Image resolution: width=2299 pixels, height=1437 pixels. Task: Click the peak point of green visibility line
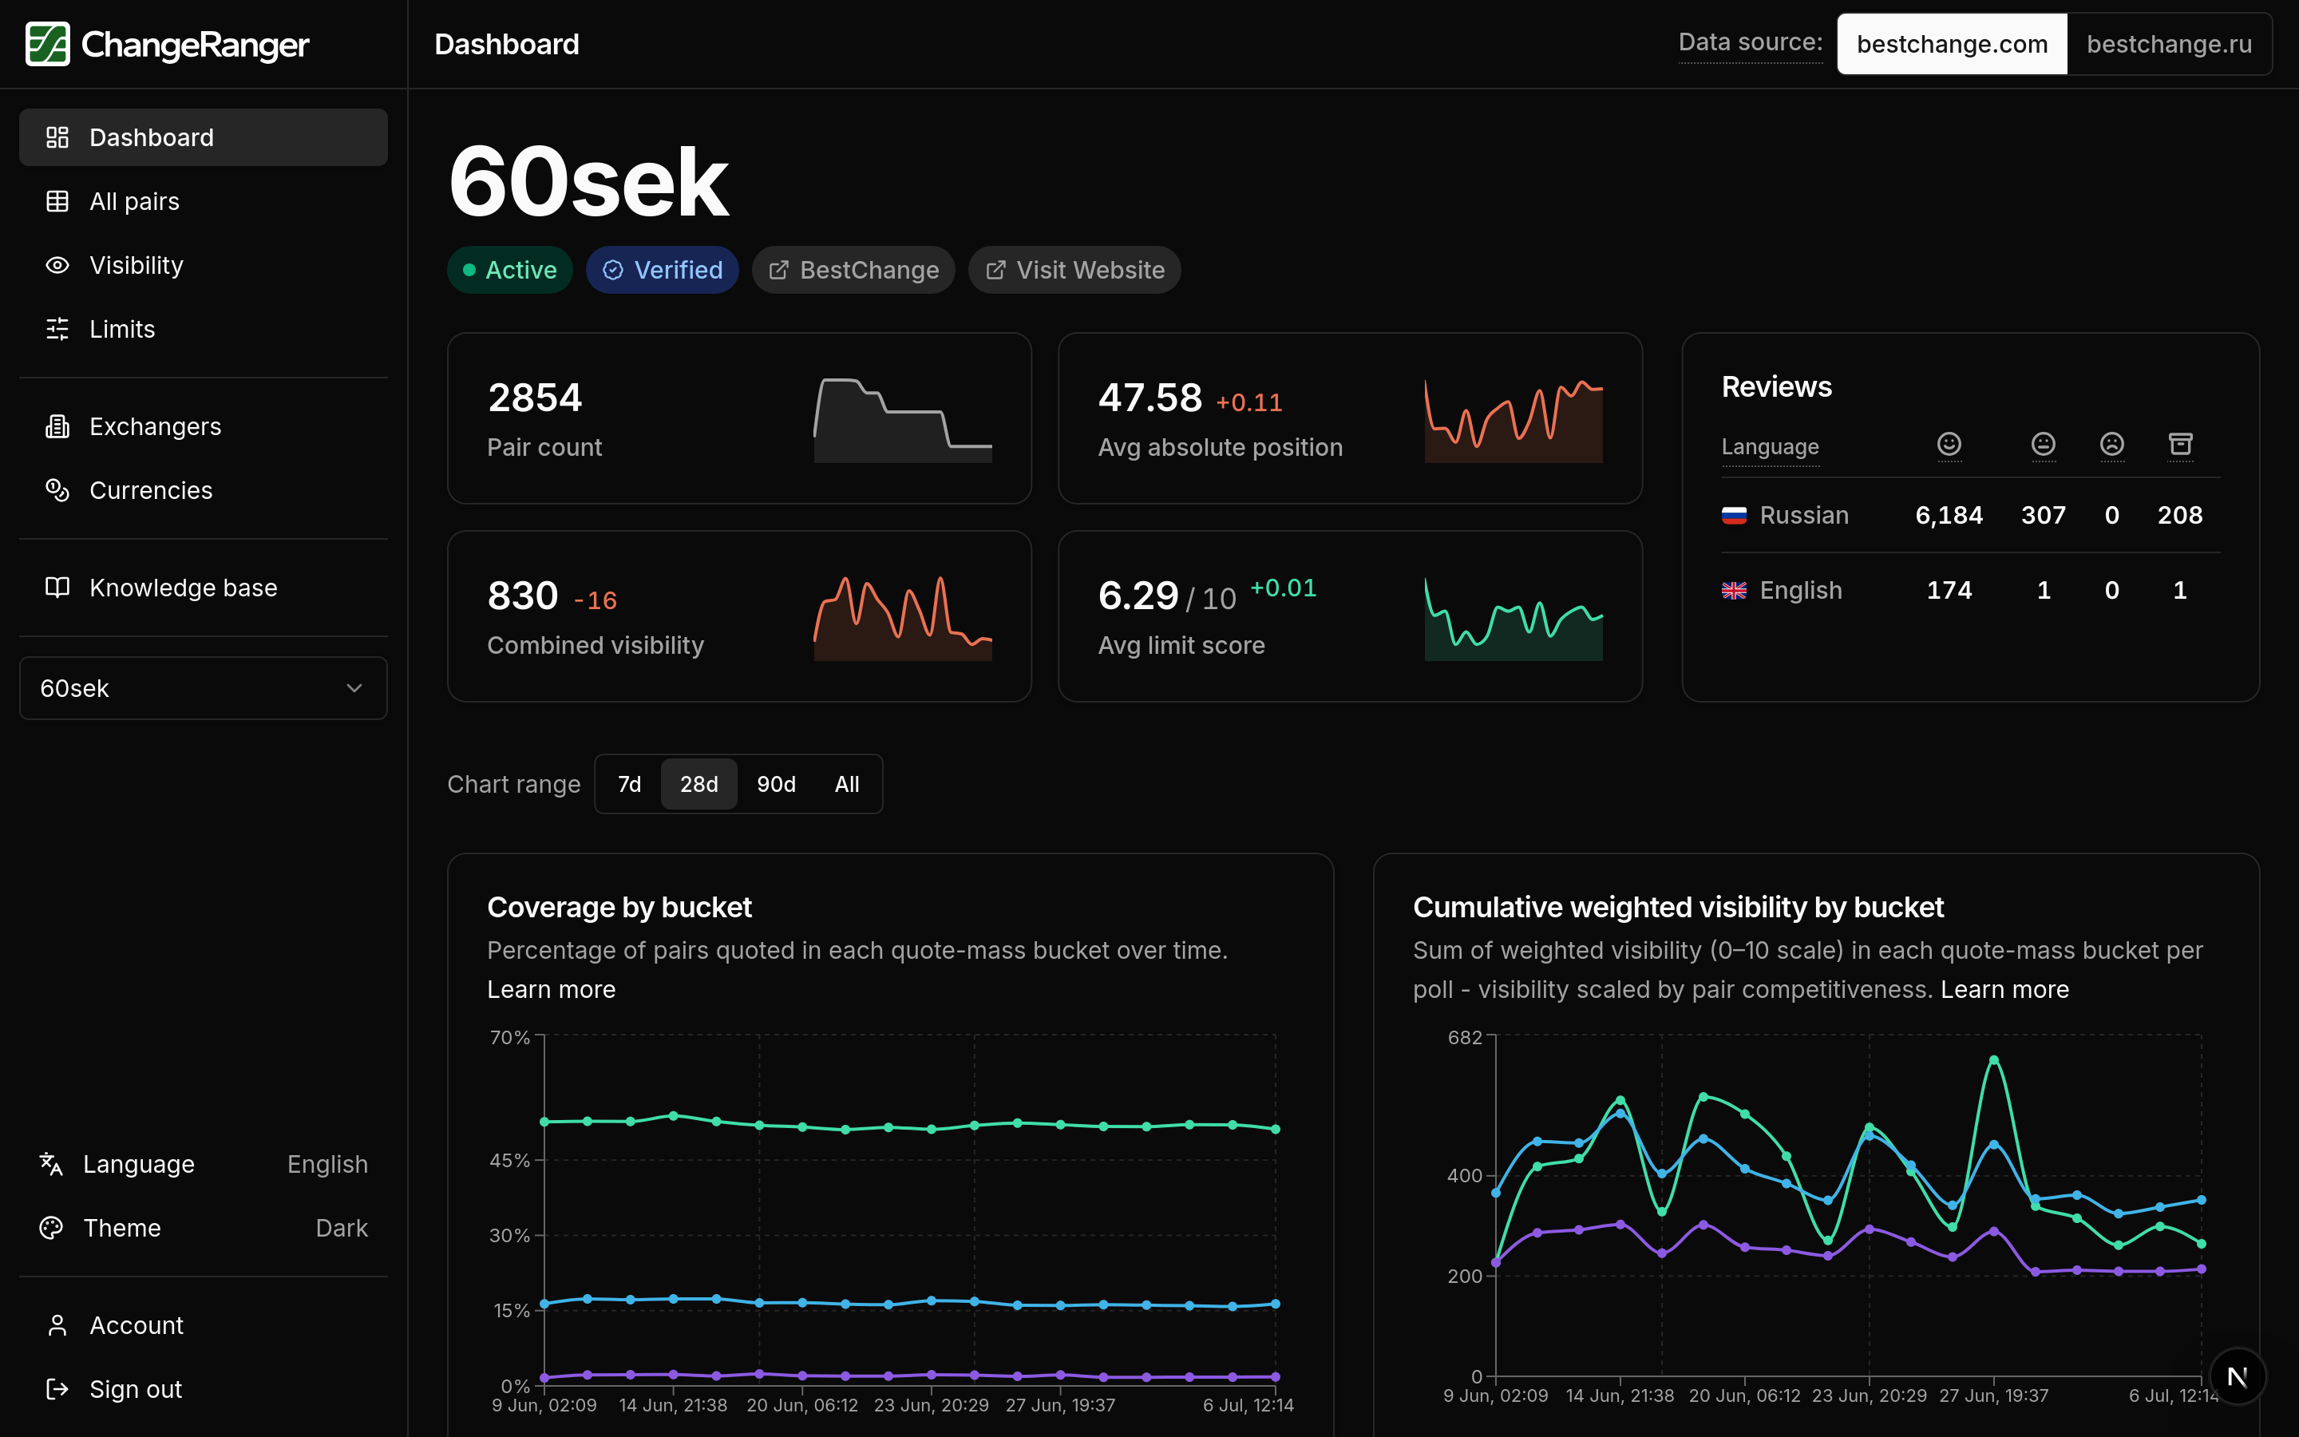pyautogui.click(x=1994, y=1059)
